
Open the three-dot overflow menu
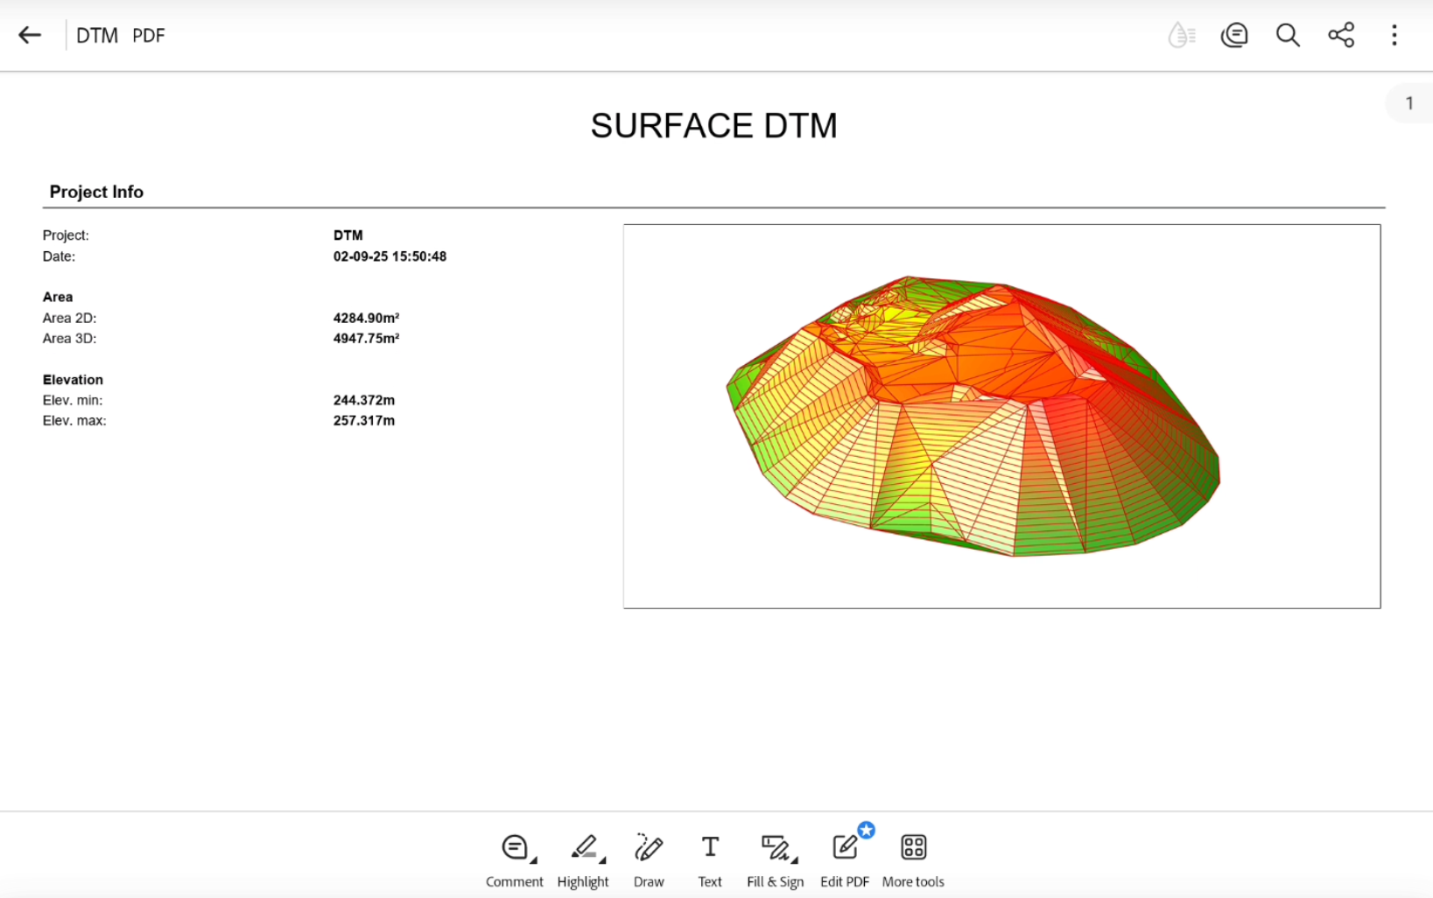pyautogui.click(x=1394, y=35)
